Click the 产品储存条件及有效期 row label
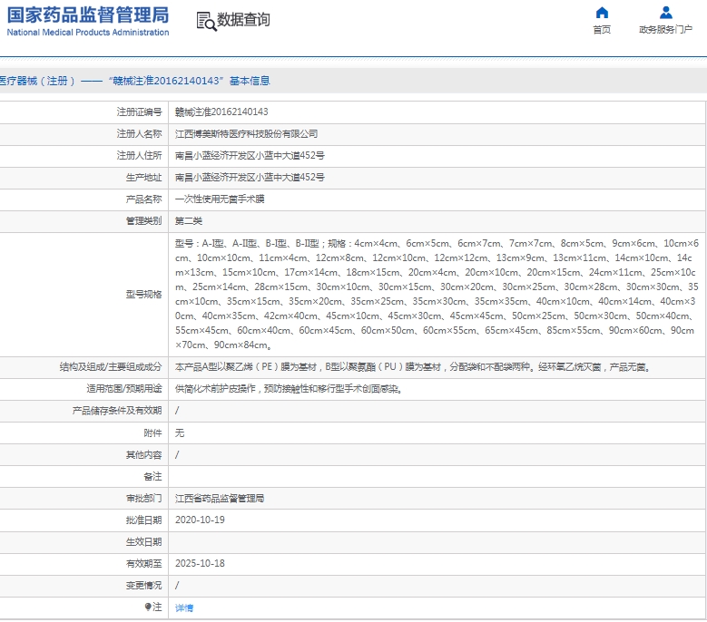707x622 pixels. tap(117, 411)
